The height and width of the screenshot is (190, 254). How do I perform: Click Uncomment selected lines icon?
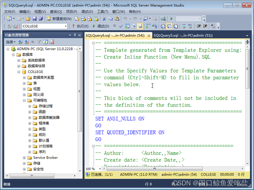pos(190,26)
